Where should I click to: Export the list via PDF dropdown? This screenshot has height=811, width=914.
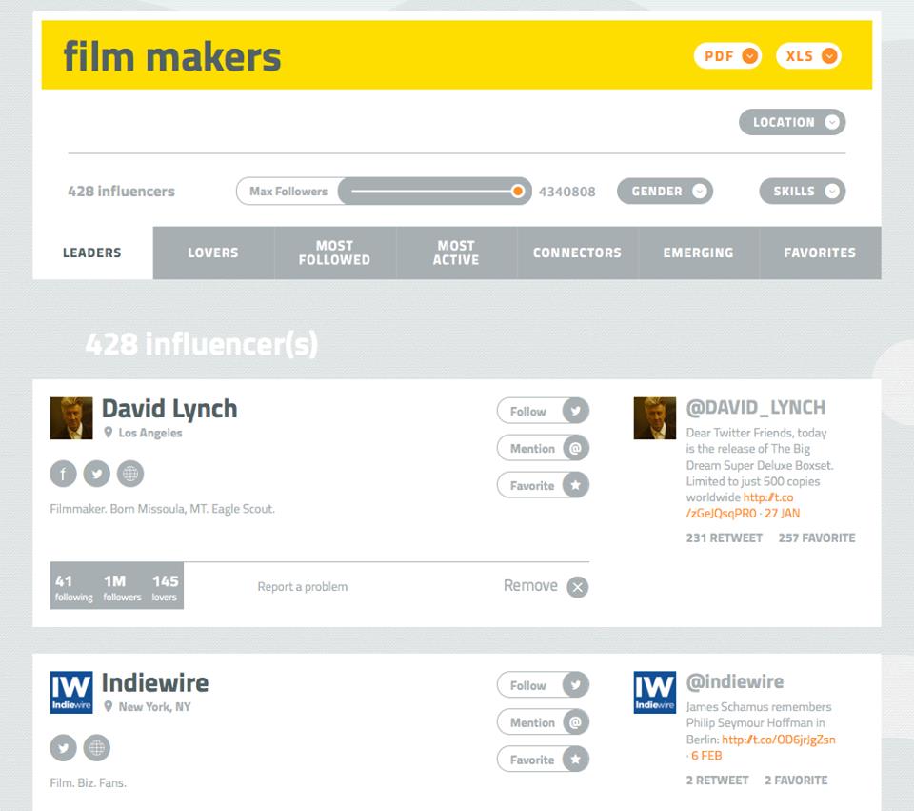tap(727, 56)
